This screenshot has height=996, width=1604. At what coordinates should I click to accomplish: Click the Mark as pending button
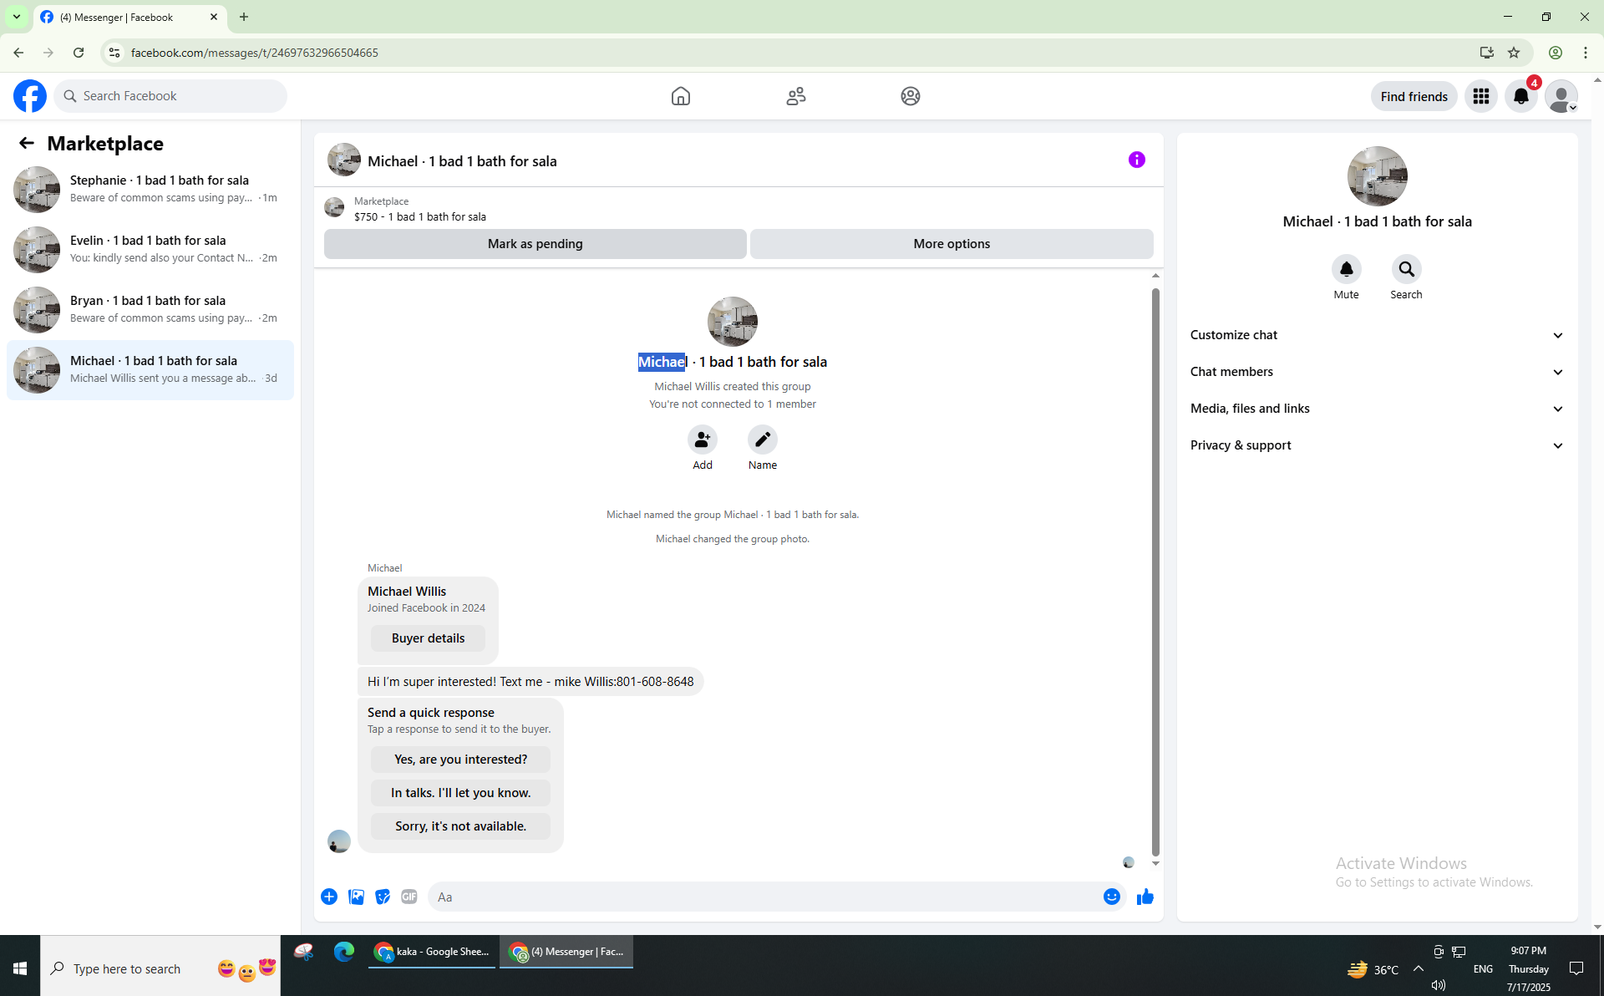536,244
